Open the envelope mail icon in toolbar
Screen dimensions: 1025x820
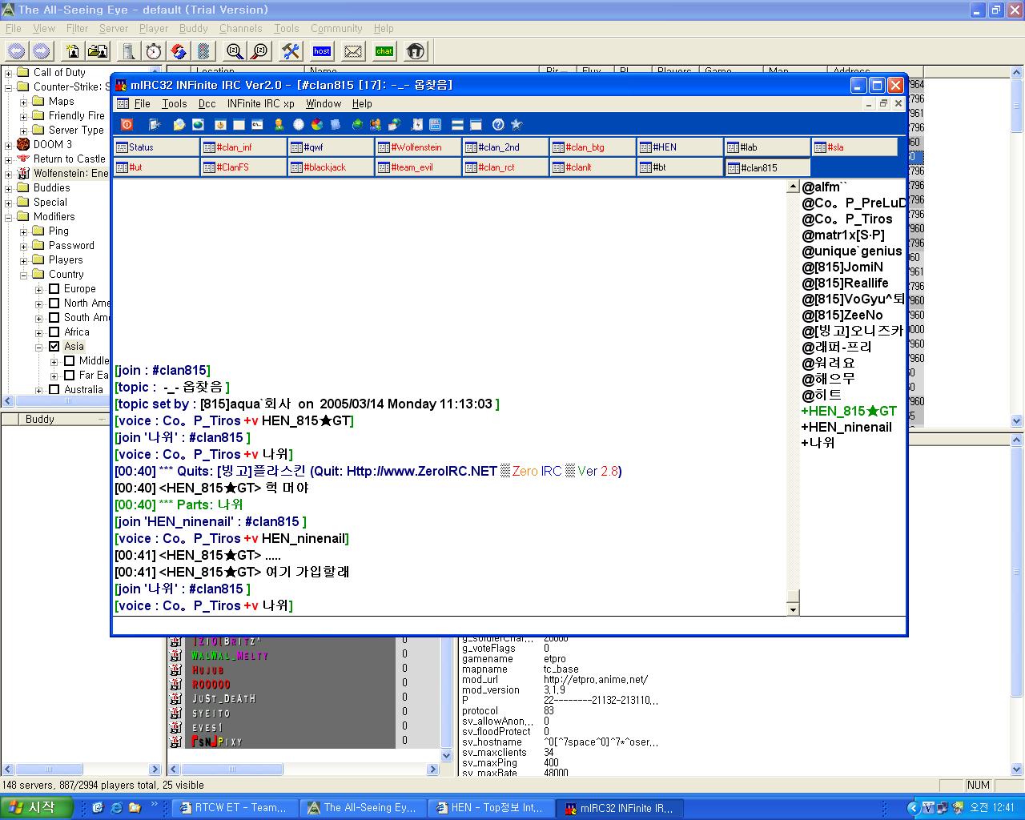tap(353, 51)
